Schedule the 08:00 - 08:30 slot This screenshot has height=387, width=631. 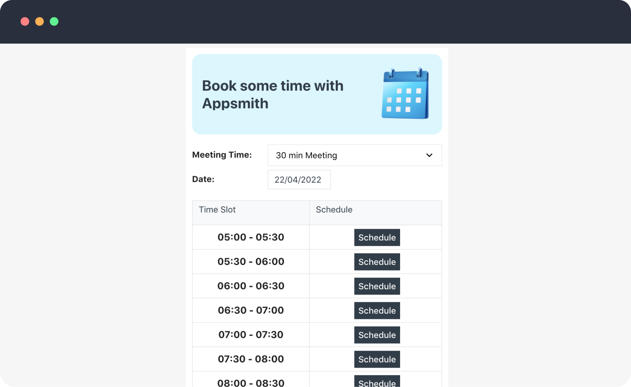coord(377,382)
